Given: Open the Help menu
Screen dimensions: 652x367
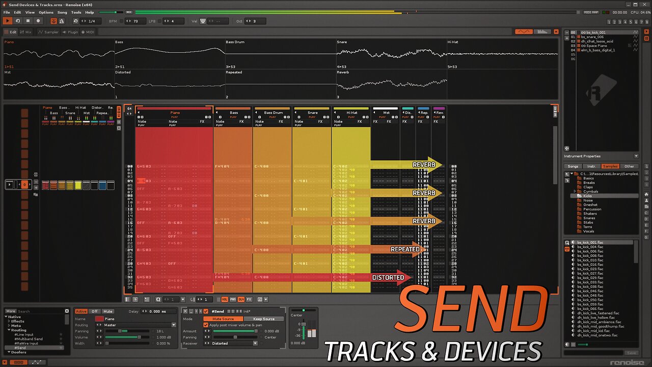Looking at the screenshot, I should pos(90,12).
